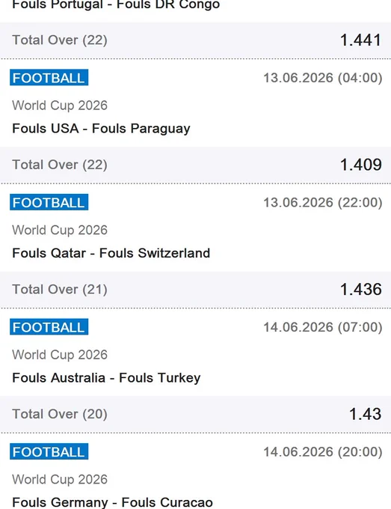Screen dimensions: 391x509
Task: Click Total Over (21) bet row label
Action: click(60, 290)
